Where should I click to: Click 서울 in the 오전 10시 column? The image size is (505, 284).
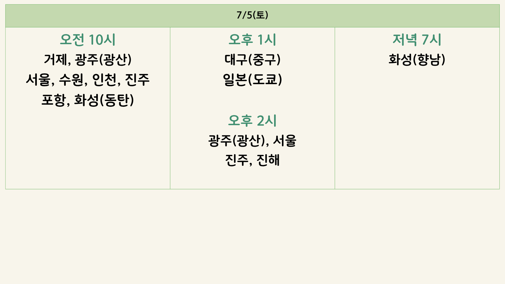pyautogui.click(x=38, y=80)
